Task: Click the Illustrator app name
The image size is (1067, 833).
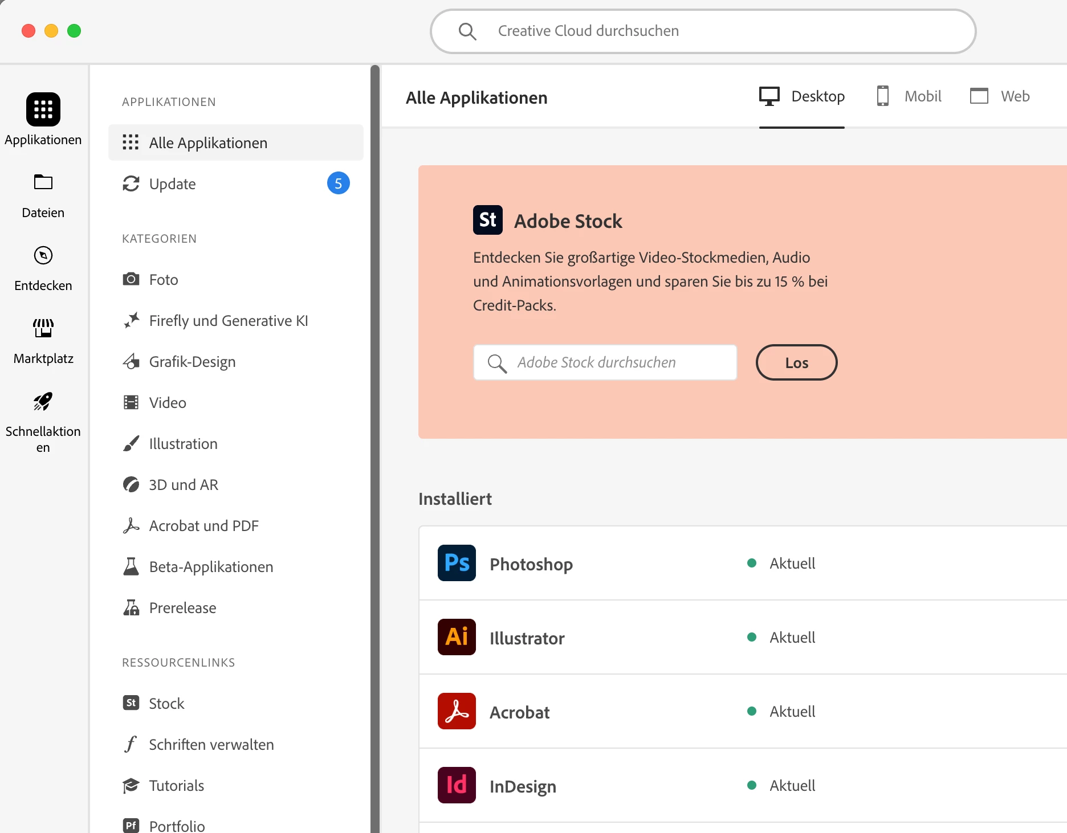Action: tap(527, 638)
